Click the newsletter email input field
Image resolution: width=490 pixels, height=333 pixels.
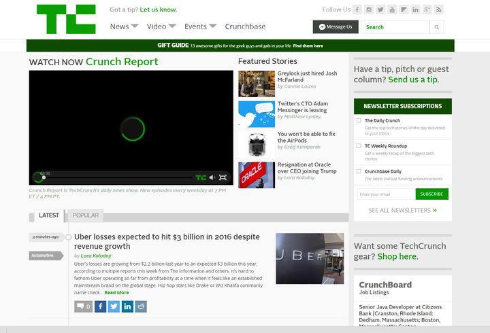[387, 194]
